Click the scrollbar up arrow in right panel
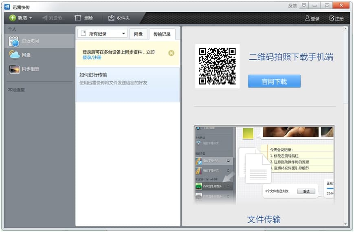The image size is (354, 232). pos(345,29)
